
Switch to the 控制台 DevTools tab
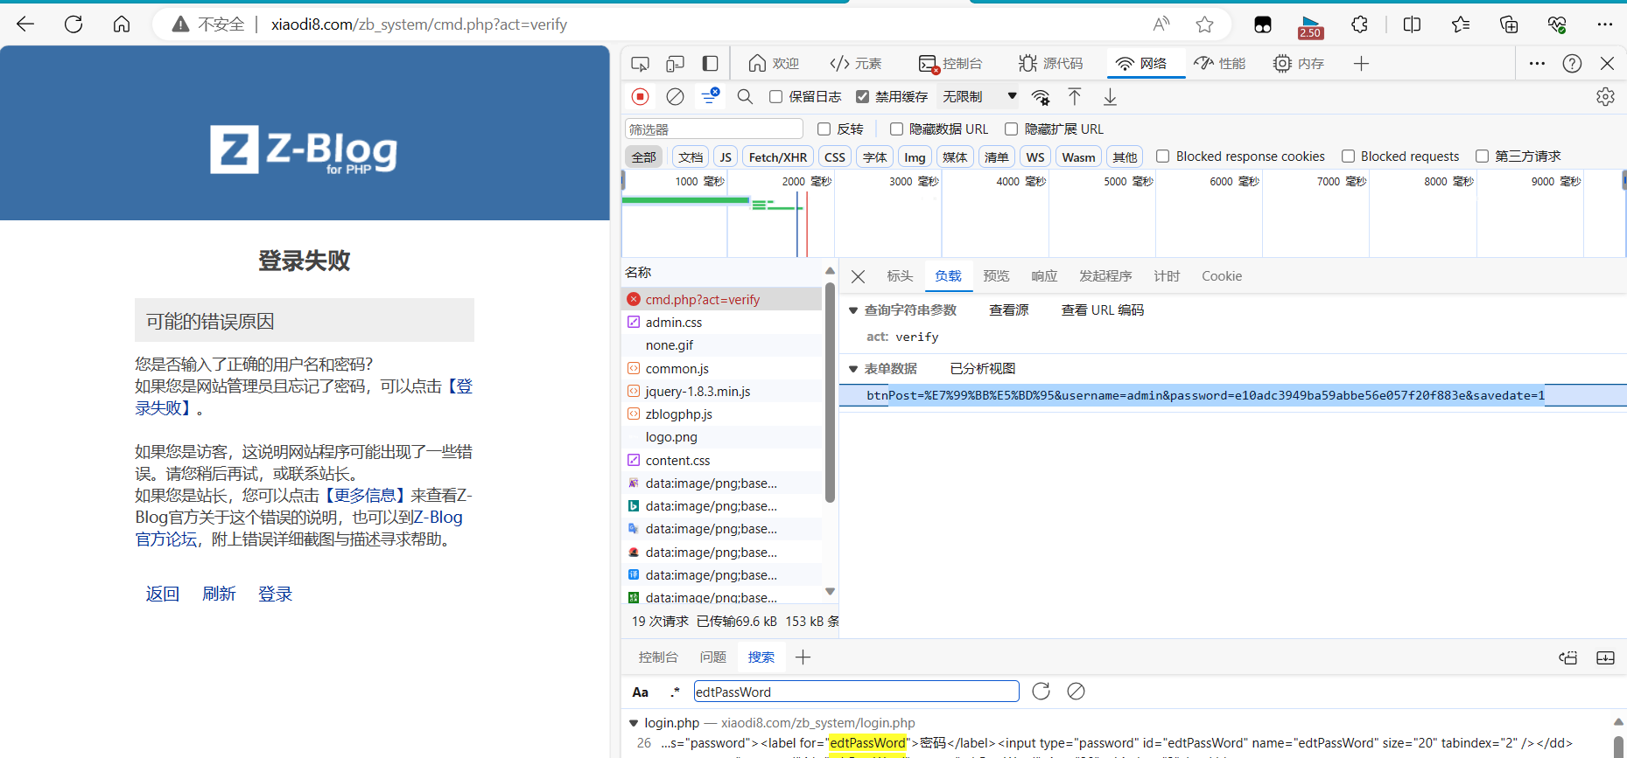click(x=950, y=64)
